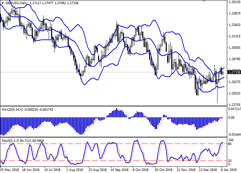The height and width of the screenshot is (173, 241).
Task: Click the 1.23755 price scale label
Action: click(234, 104)
